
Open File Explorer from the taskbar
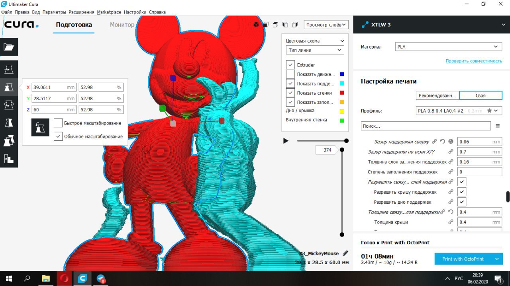pyautogui.click(x=46, y=278)
